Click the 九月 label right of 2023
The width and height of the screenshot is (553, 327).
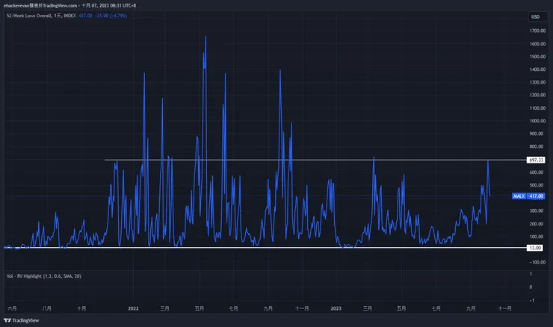[471, 308]
